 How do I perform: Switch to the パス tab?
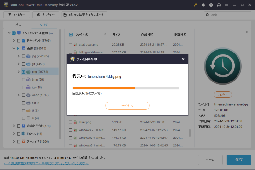pos(18,25)
